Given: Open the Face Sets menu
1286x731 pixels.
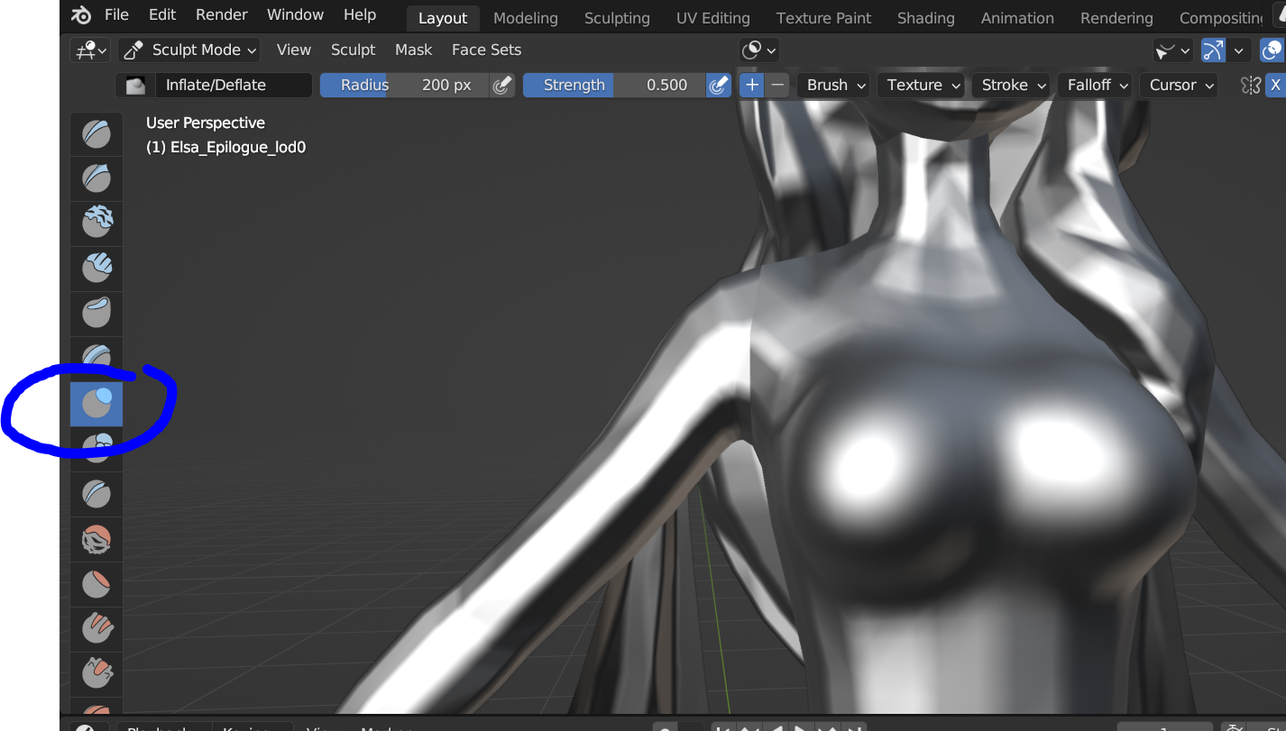Looking at the screenshot, I should point(486,50).
